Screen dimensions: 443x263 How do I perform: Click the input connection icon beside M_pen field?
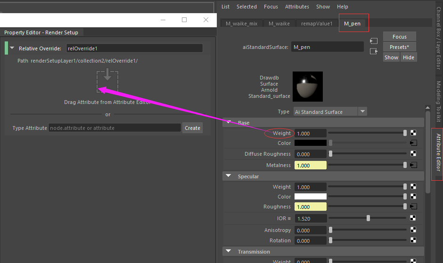(x=374, y=41)
